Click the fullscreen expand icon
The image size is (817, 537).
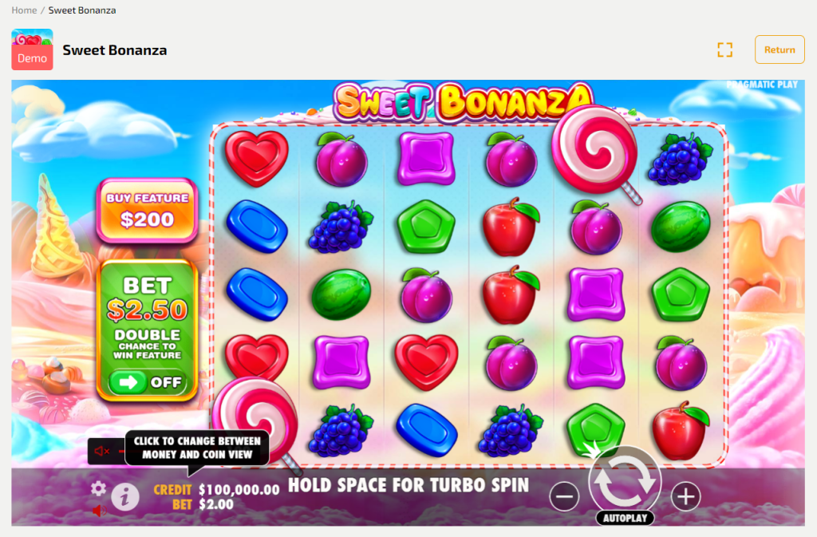click(724, 50)
